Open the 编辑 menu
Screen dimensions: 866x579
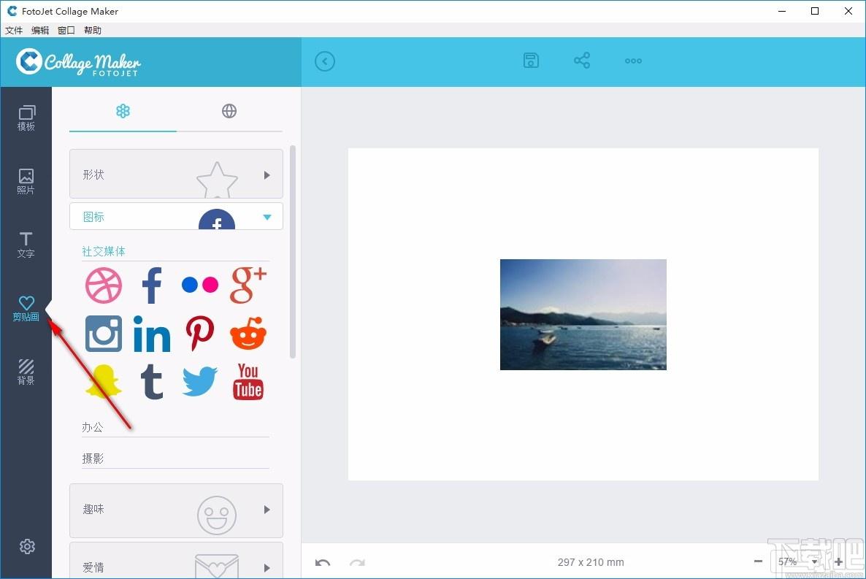tap(39, 31)
